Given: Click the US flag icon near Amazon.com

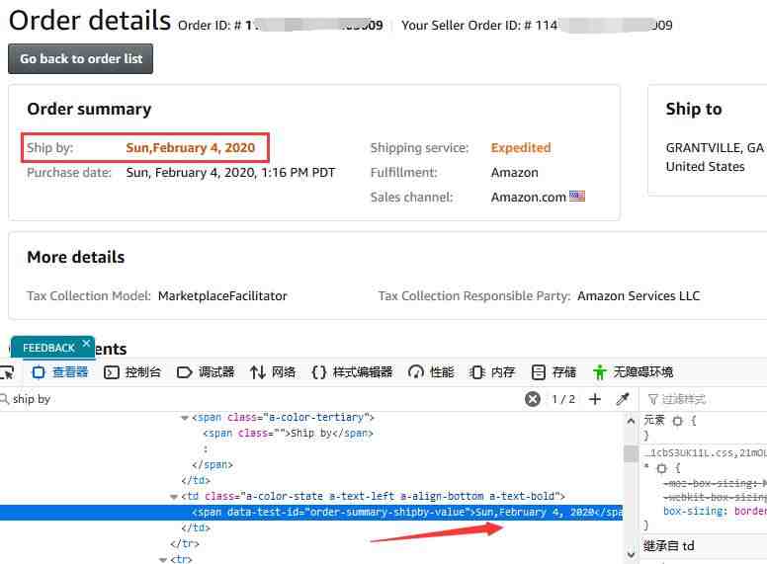Looking at the screenshot, I should (x=576, y=196).
